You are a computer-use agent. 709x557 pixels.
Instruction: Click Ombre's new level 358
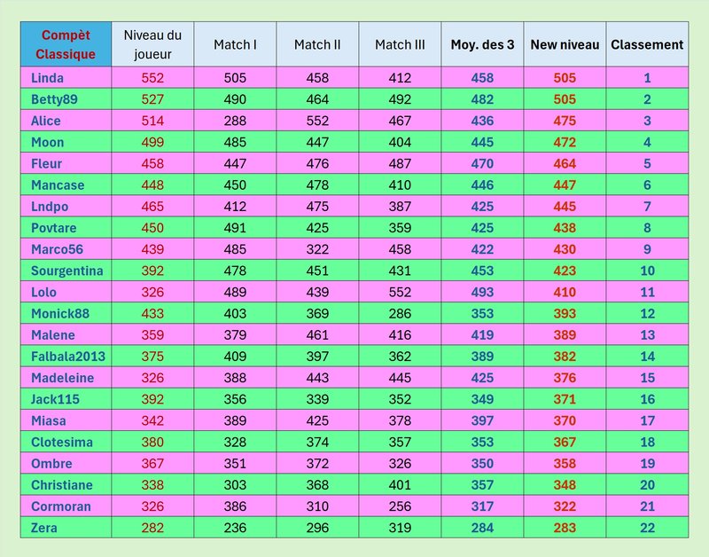[x=565, y=464]
